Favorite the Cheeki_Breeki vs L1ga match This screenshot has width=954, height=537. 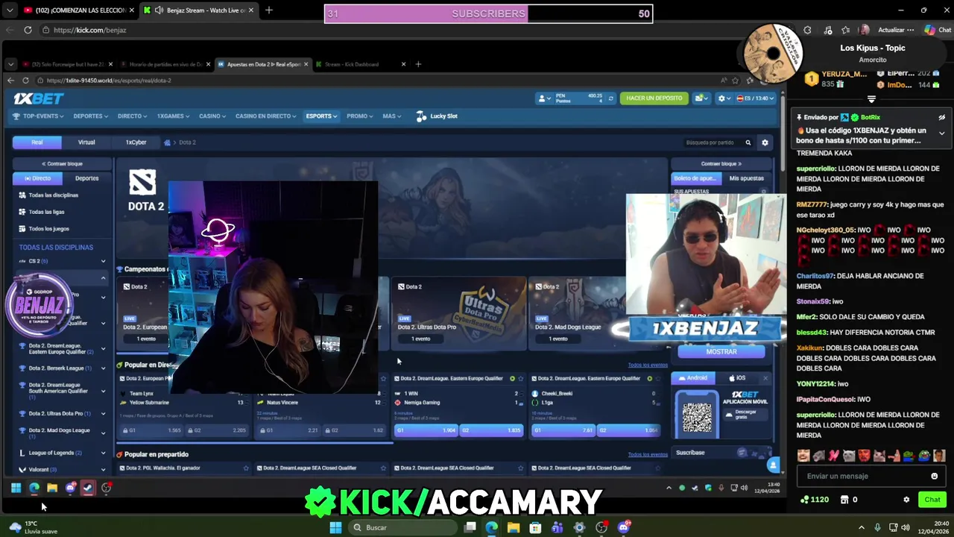click(x=657, y=378)
